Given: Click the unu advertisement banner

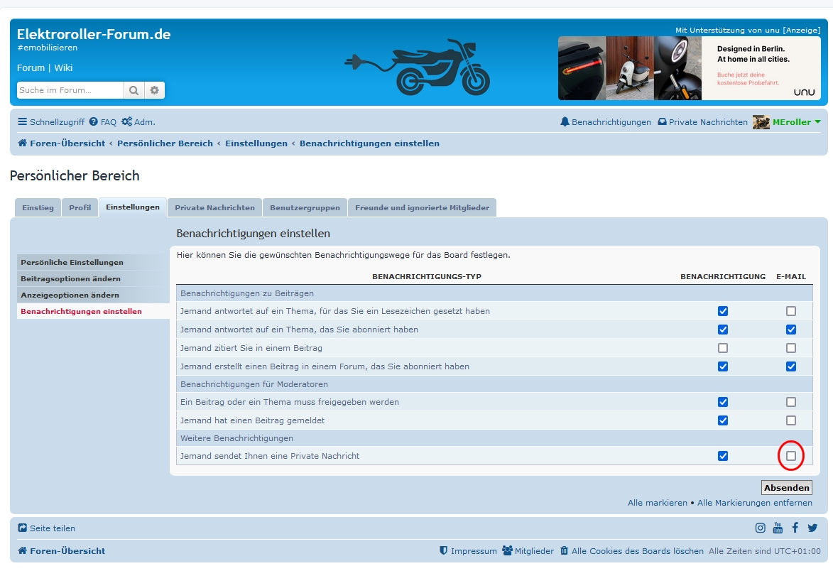Looking at the screenshot, I should point(689,68).
